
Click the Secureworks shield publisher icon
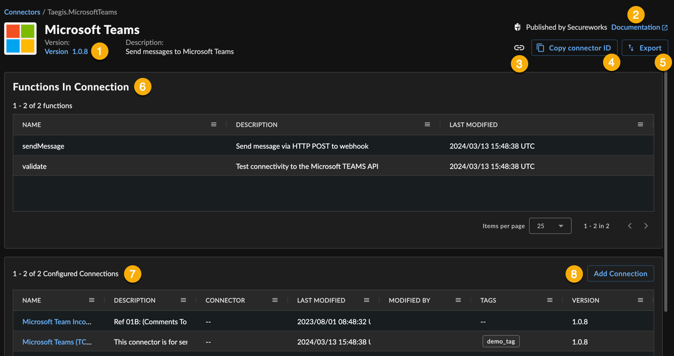(x=518, y=27)
